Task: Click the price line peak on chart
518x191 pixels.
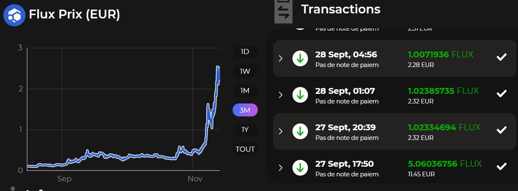Action: [218, 67]
